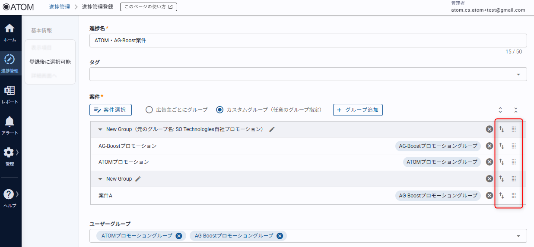This screenshot has width=534, height=247.
Task: Expand all groups using the unfold icon
Action: [500, 110]
